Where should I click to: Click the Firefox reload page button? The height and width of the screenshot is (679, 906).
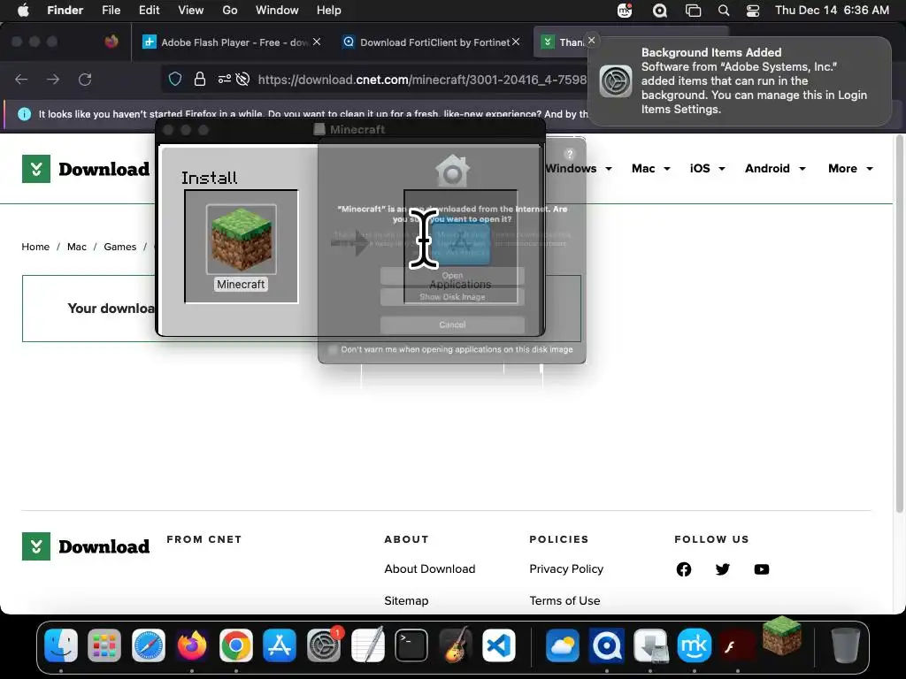tap(85, 79)
